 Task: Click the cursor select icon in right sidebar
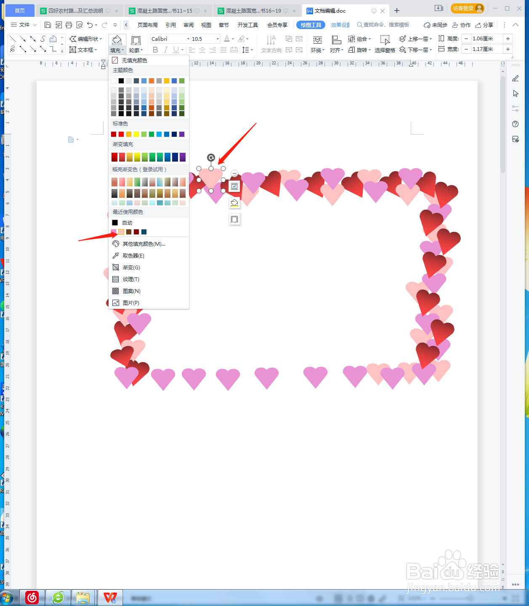516,93
